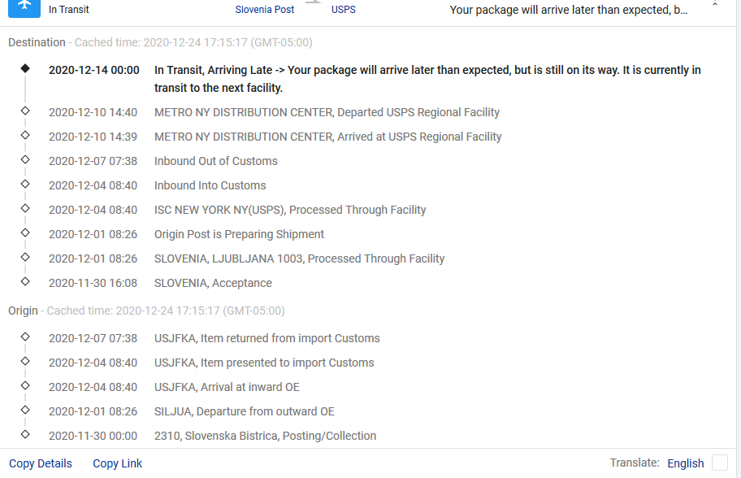The image size is (741, 478).
Task: Open the Slovenia Post carrier link
Action: click(265, 10)
